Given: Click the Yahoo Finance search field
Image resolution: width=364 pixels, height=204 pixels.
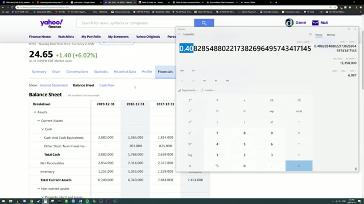Looking at the screenshot, I should click(x=135, y=23).
